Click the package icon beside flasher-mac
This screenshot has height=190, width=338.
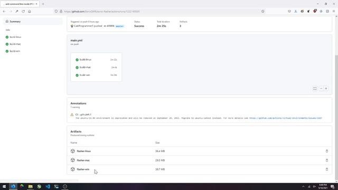(73, 160)
